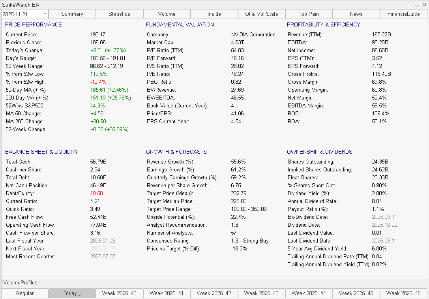
Task: Close the StrikeWatch EA panel
Action: click(425, 4)
